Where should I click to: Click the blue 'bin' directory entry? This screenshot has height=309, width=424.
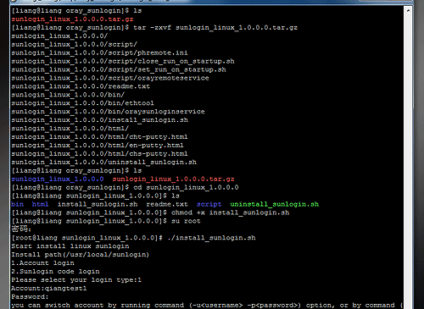[18, 204]
